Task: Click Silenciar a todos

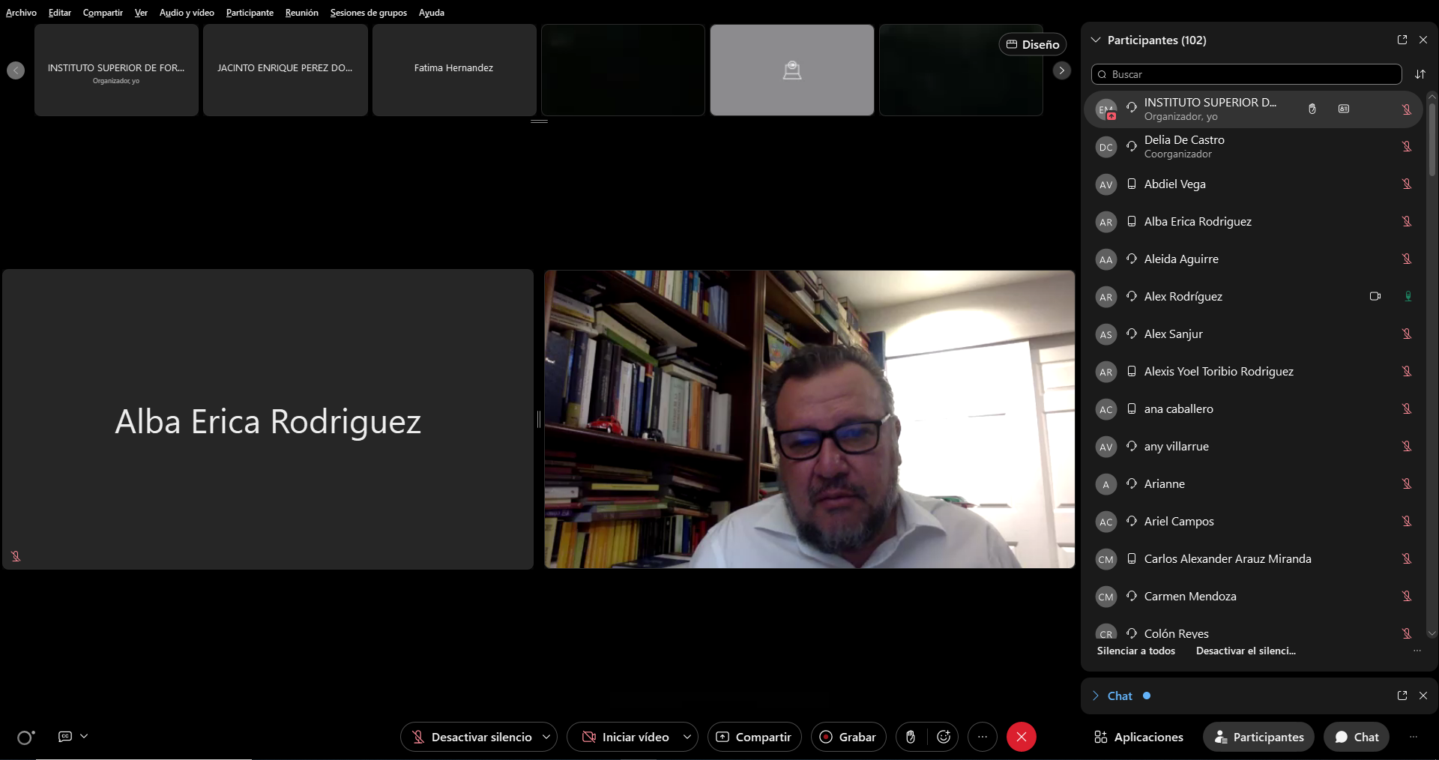Action: [x=1135, y=651]
